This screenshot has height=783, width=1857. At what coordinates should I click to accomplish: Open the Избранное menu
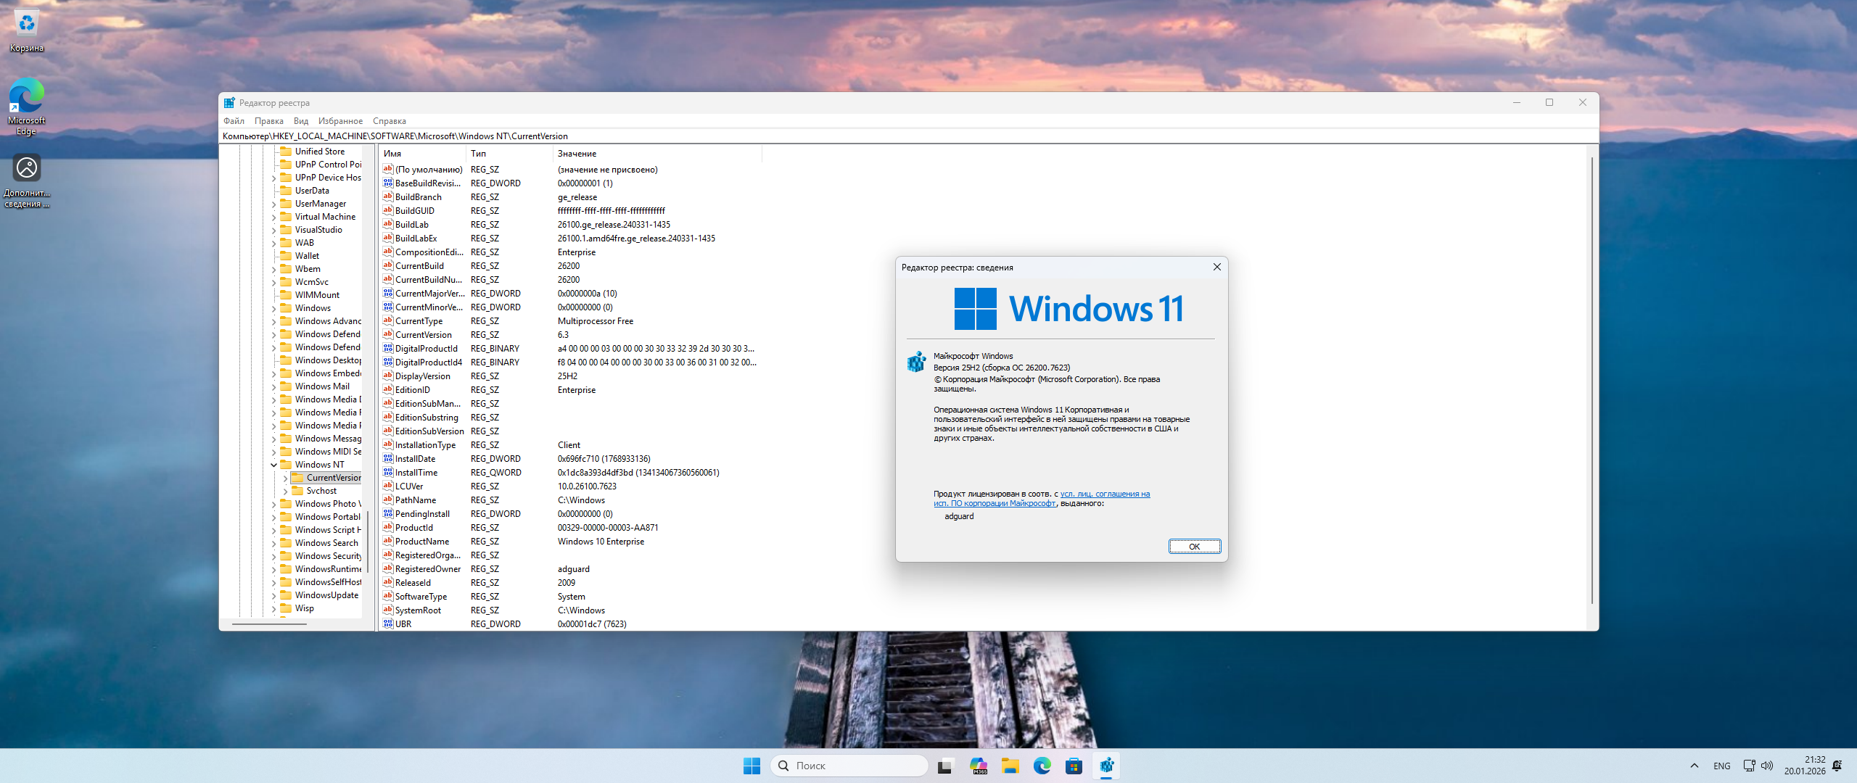point(340,121)
